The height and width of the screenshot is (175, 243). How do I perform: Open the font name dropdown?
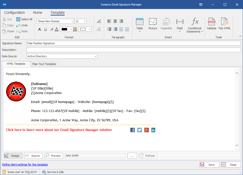(x=72, y=21)
